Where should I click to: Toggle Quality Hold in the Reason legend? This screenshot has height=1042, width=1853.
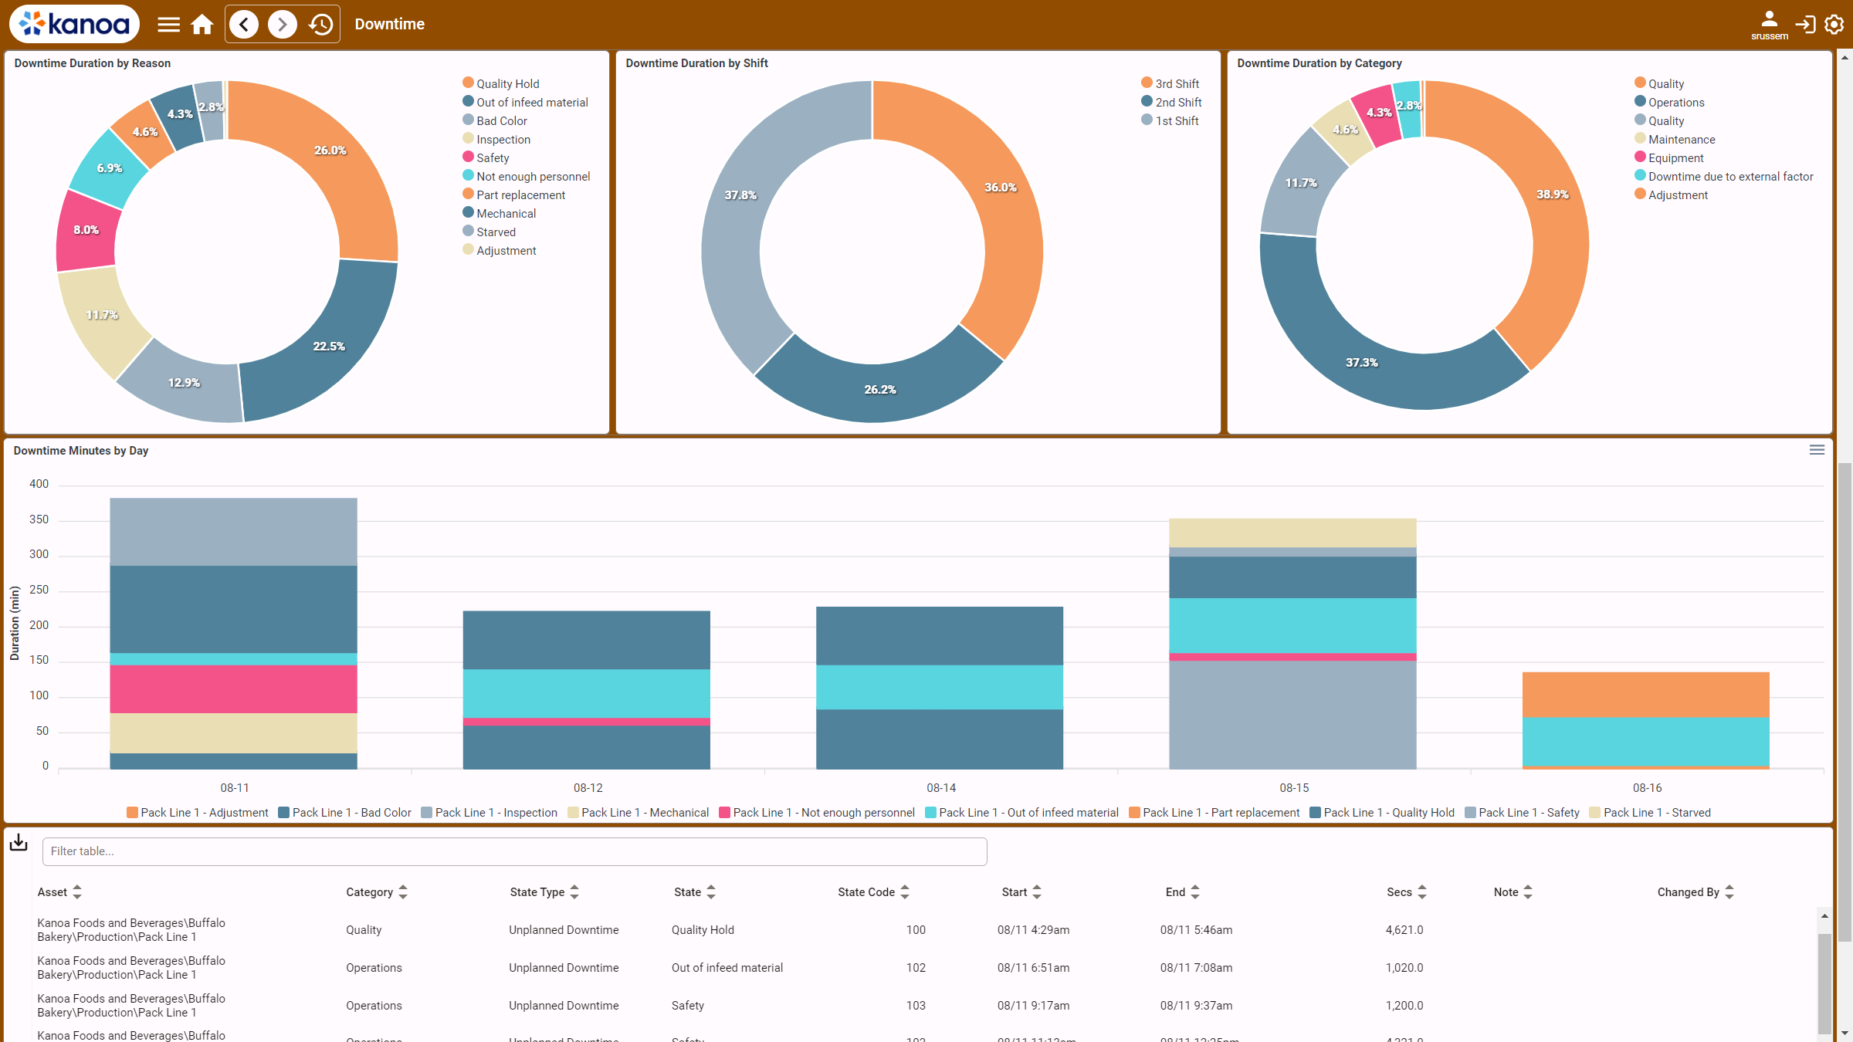point(500,83)
